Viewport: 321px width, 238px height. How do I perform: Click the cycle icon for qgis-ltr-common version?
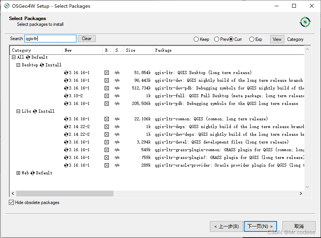[66, 119]
